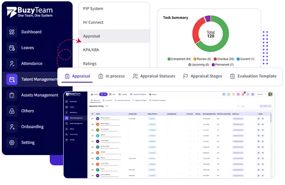The image size is (285, 185).
Task: Toggle Overdue (36) legend item
Action: coord(224,59)
